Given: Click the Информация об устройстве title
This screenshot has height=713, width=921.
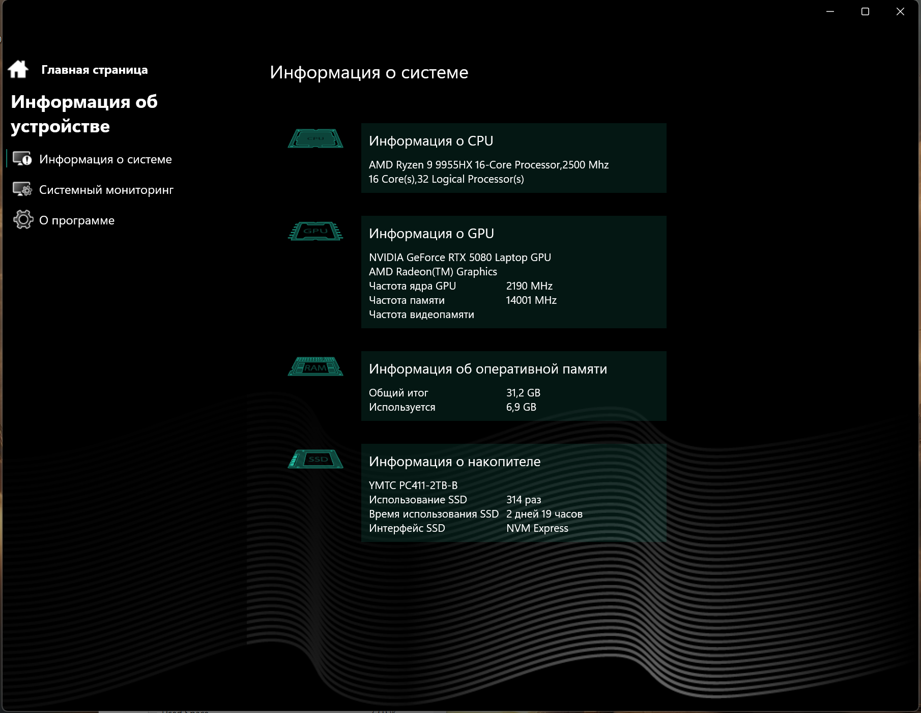Looking at the screenshot, I should [84, 114].
